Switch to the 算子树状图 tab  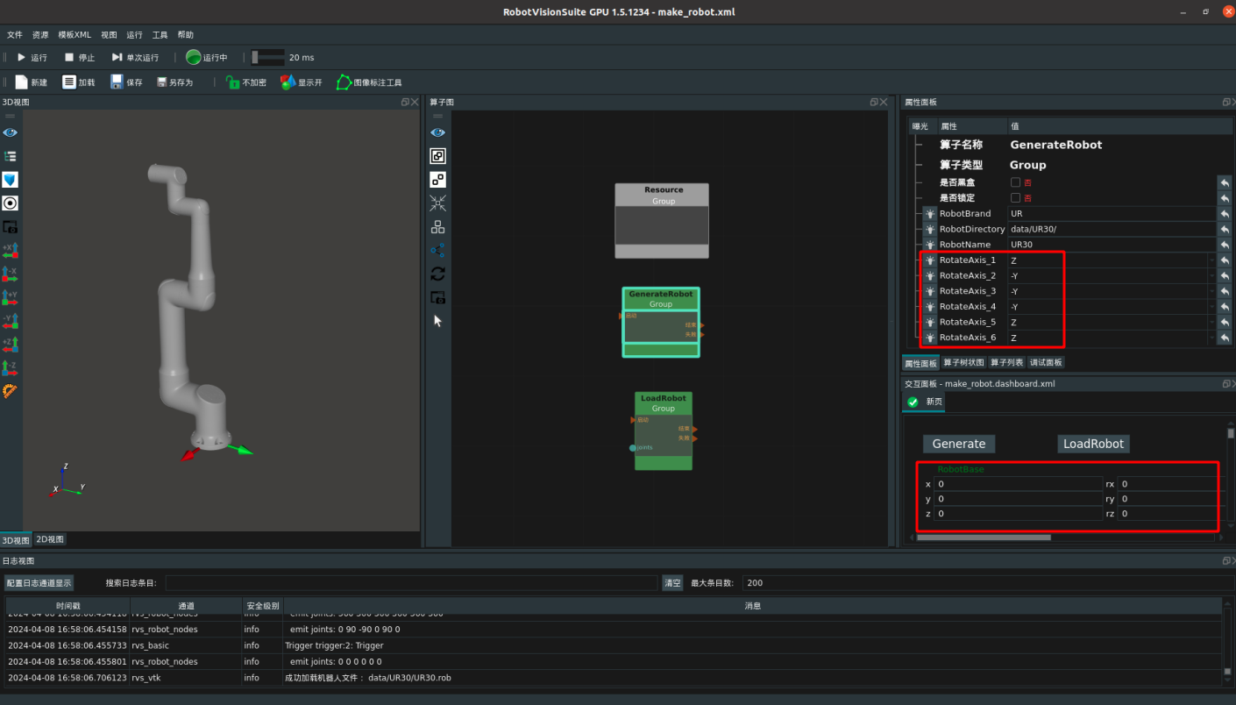pyautogui.click(x=963, y=363)
